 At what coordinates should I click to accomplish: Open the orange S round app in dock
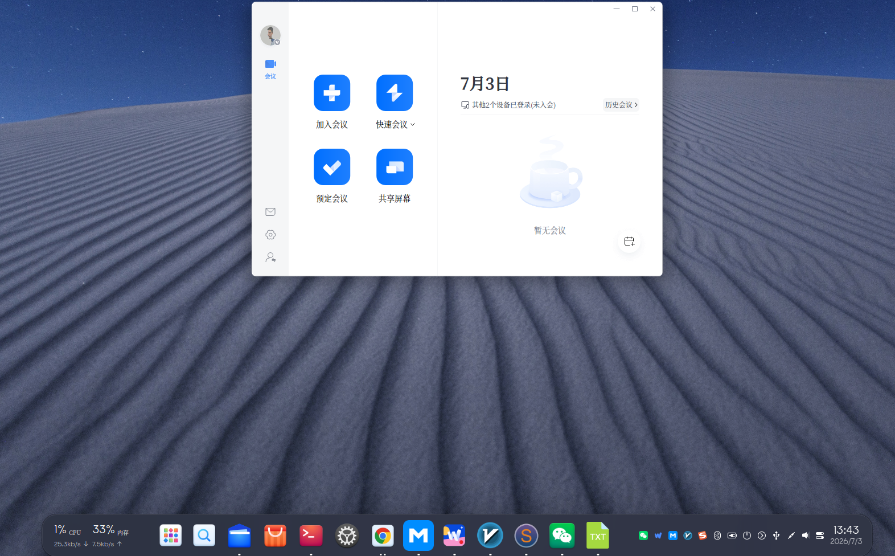526,535
